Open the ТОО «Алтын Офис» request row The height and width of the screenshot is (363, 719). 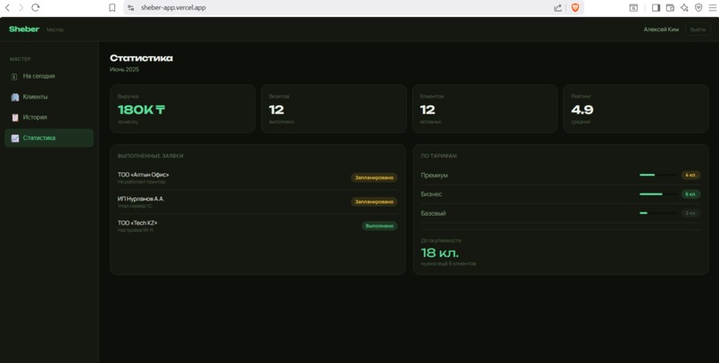pyautogui.click(x=257, y=177)
